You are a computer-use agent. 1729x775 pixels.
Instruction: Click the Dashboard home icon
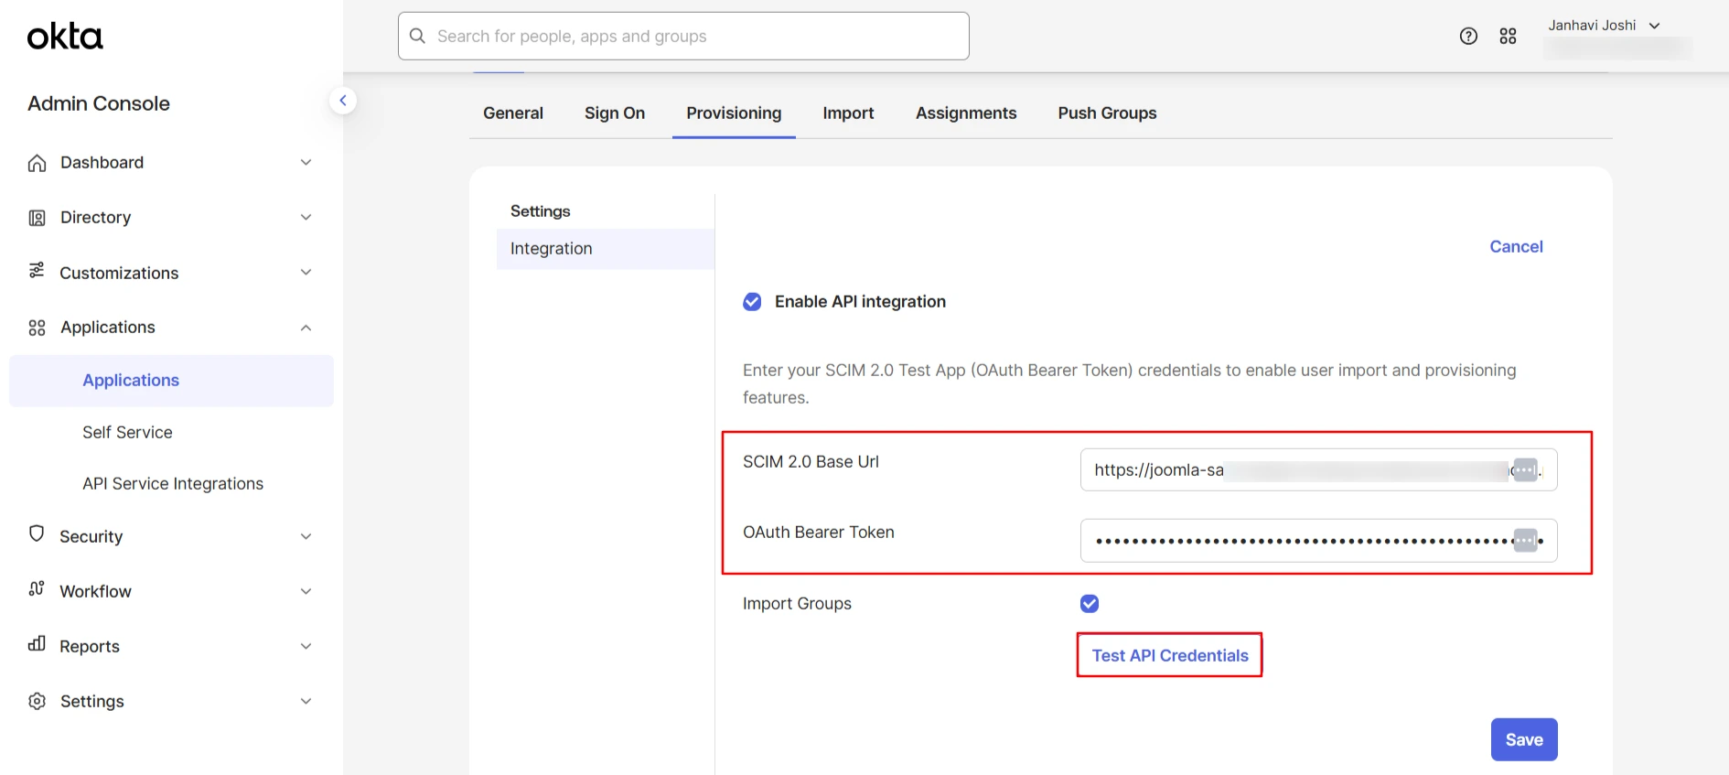click(x=37, y=163)
